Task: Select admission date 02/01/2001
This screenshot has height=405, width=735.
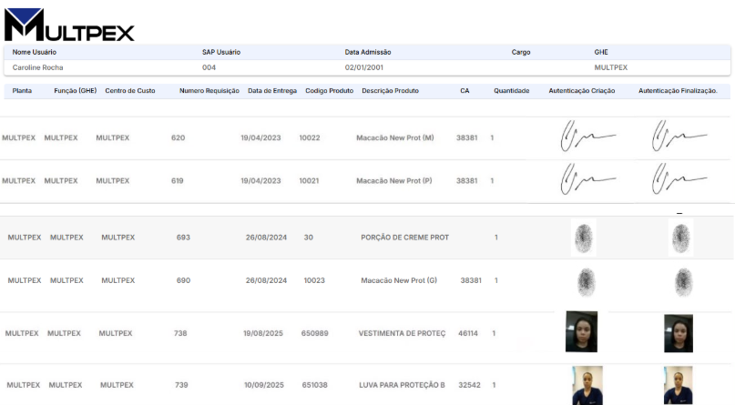Action: (x=363, y=67)
